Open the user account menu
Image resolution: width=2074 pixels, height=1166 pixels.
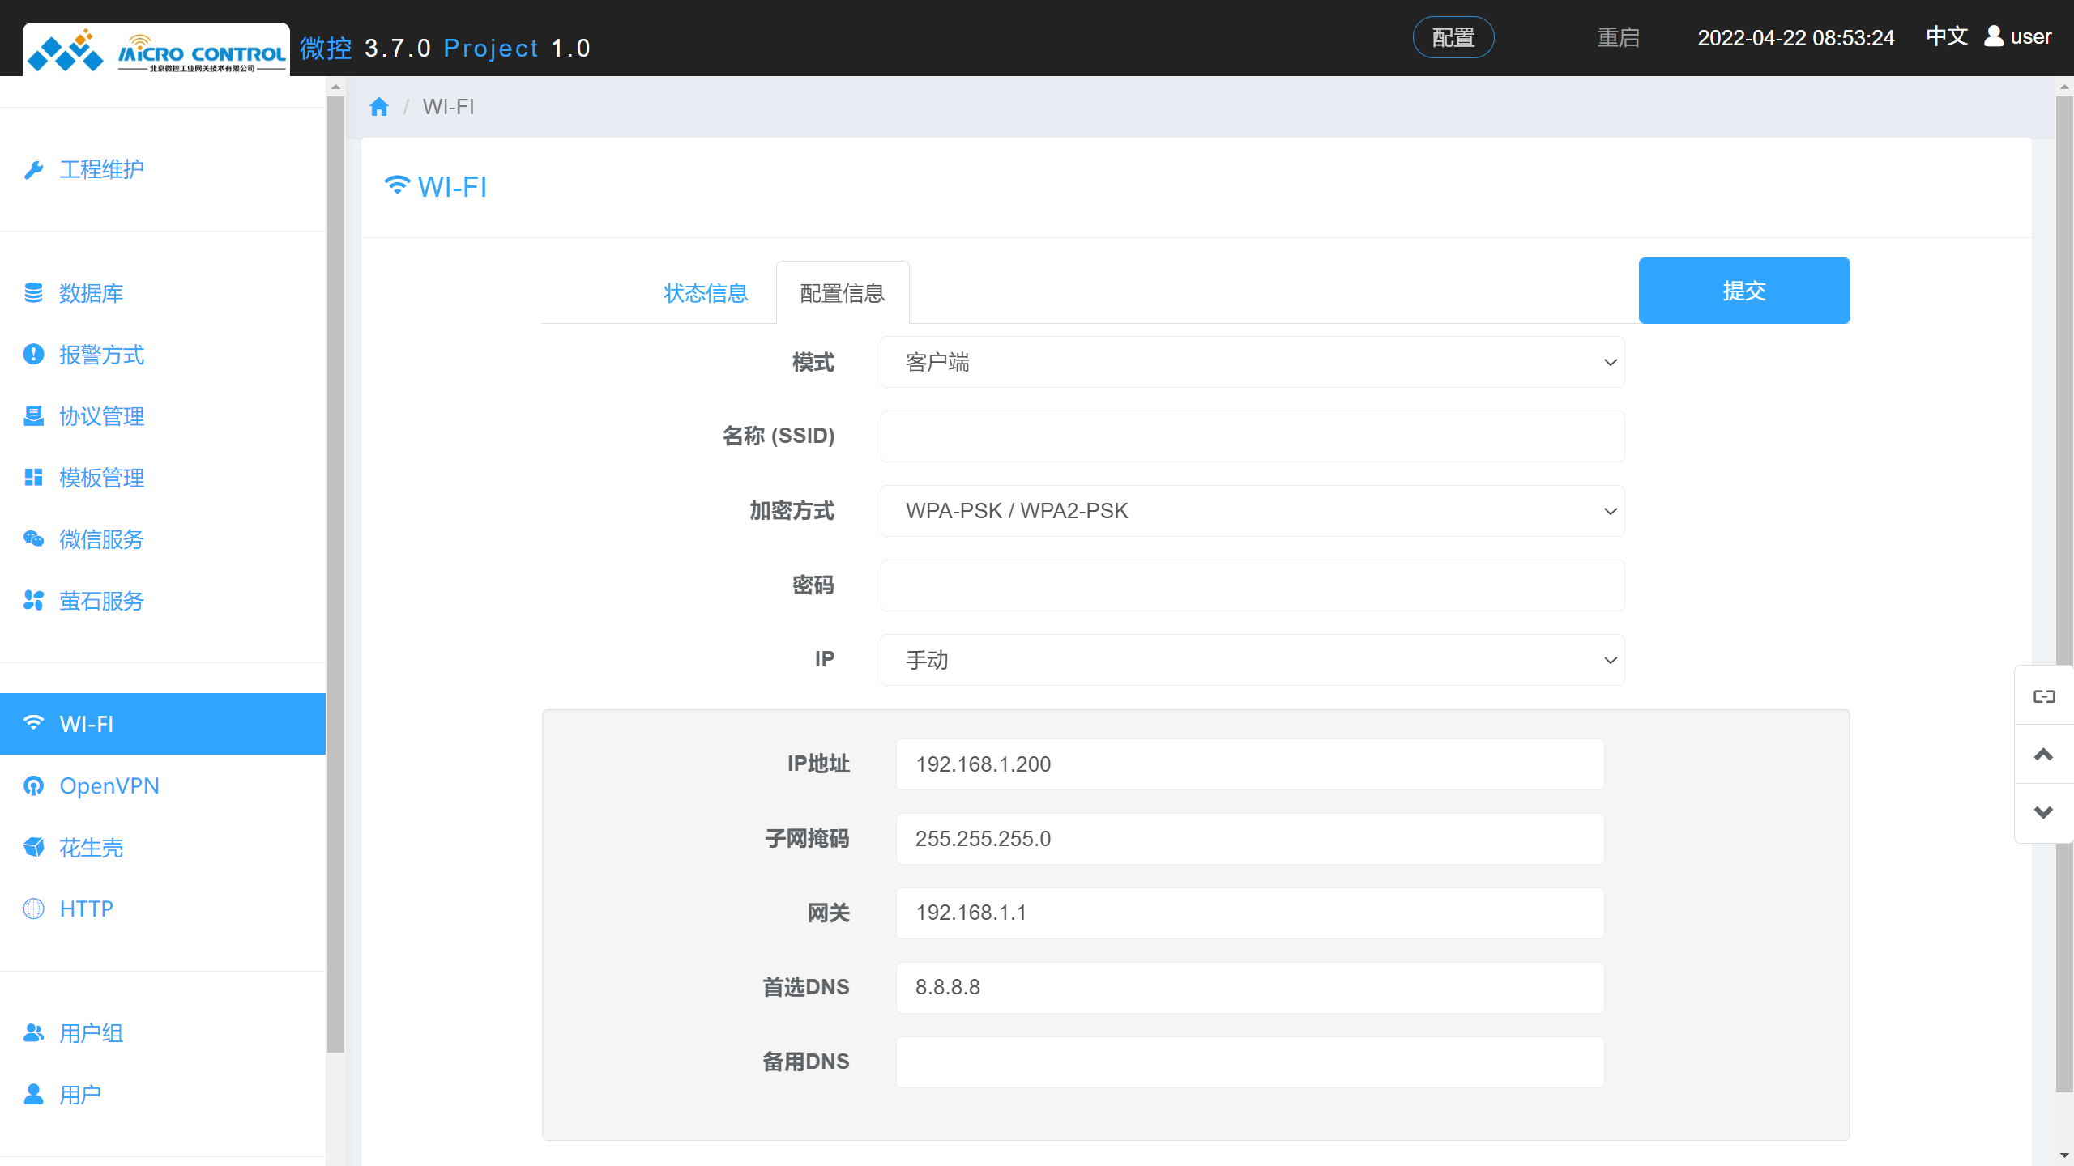pyautogui.click(x=2017, y=37)
